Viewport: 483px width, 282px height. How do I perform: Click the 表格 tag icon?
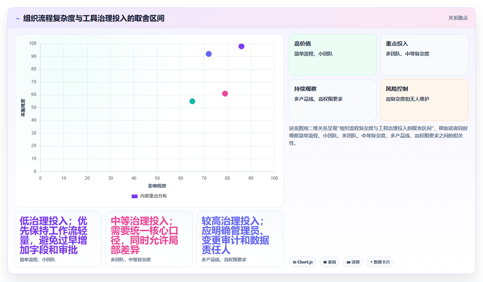point(325,262)
